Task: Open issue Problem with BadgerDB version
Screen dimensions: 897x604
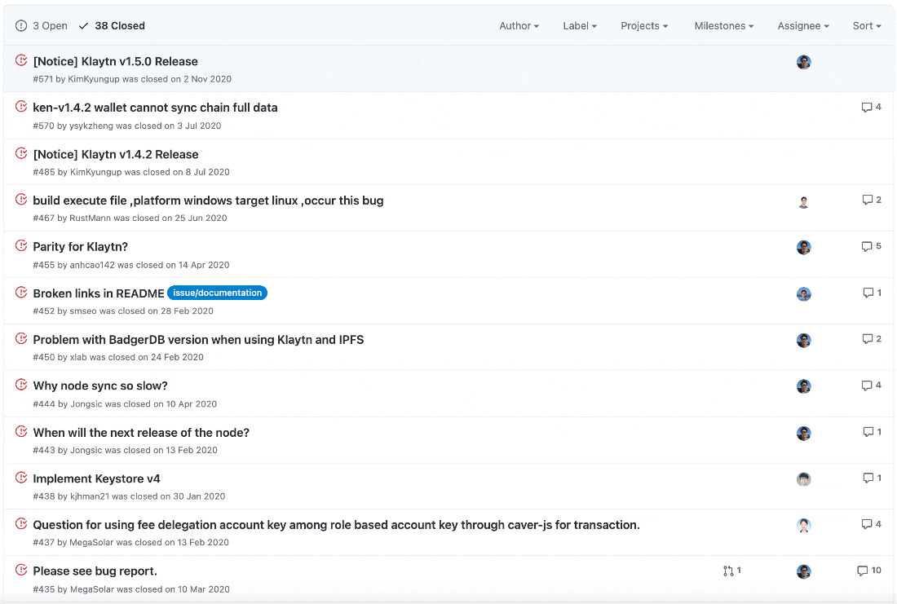Action: [x=198, y=340]
